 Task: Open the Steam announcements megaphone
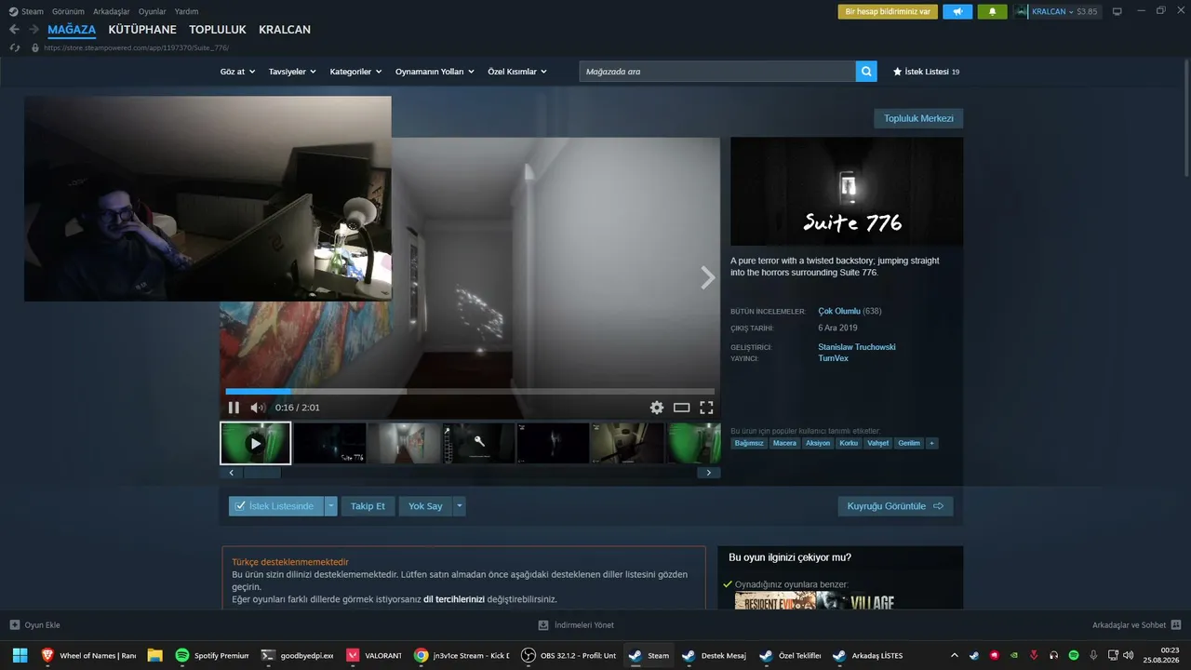(957, 11)
